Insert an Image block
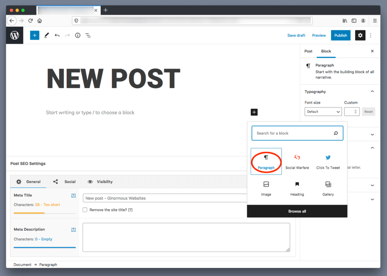Viewport: 387px width, 276px height. pyautogui.click(x=266, y=189)
